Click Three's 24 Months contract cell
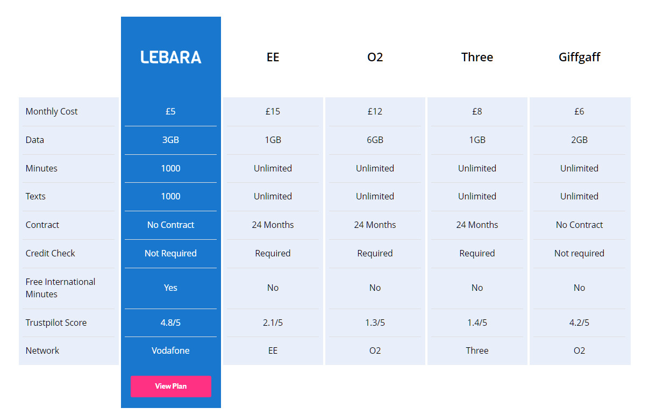649x415 pixels. (477, 225)
